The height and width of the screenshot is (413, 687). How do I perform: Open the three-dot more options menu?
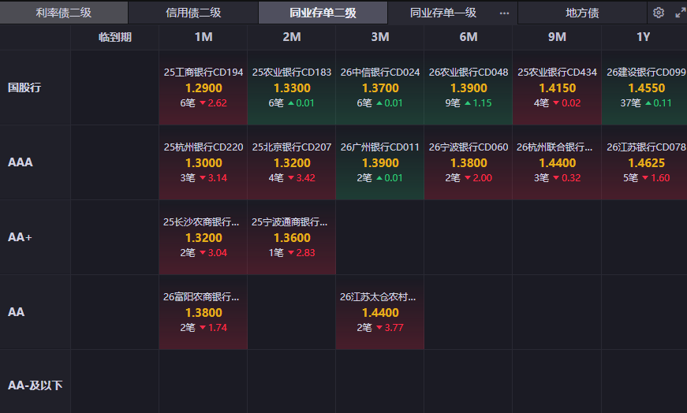point(504,13)
